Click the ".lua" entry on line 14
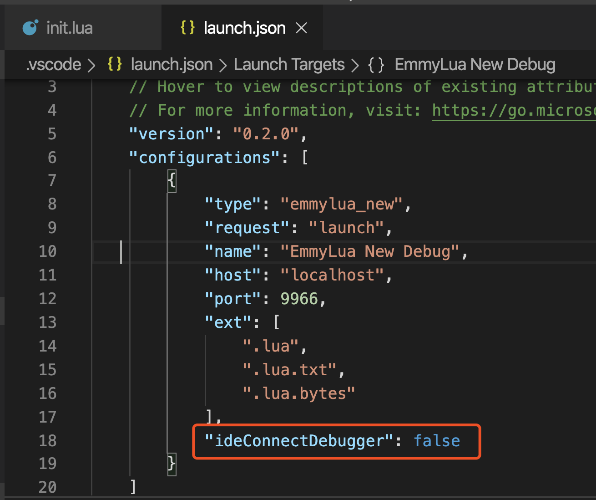The height and width of the screenshot is (500, 596). (271, 346)
